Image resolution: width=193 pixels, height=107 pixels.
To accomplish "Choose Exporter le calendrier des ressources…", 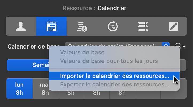I will 115,85.
